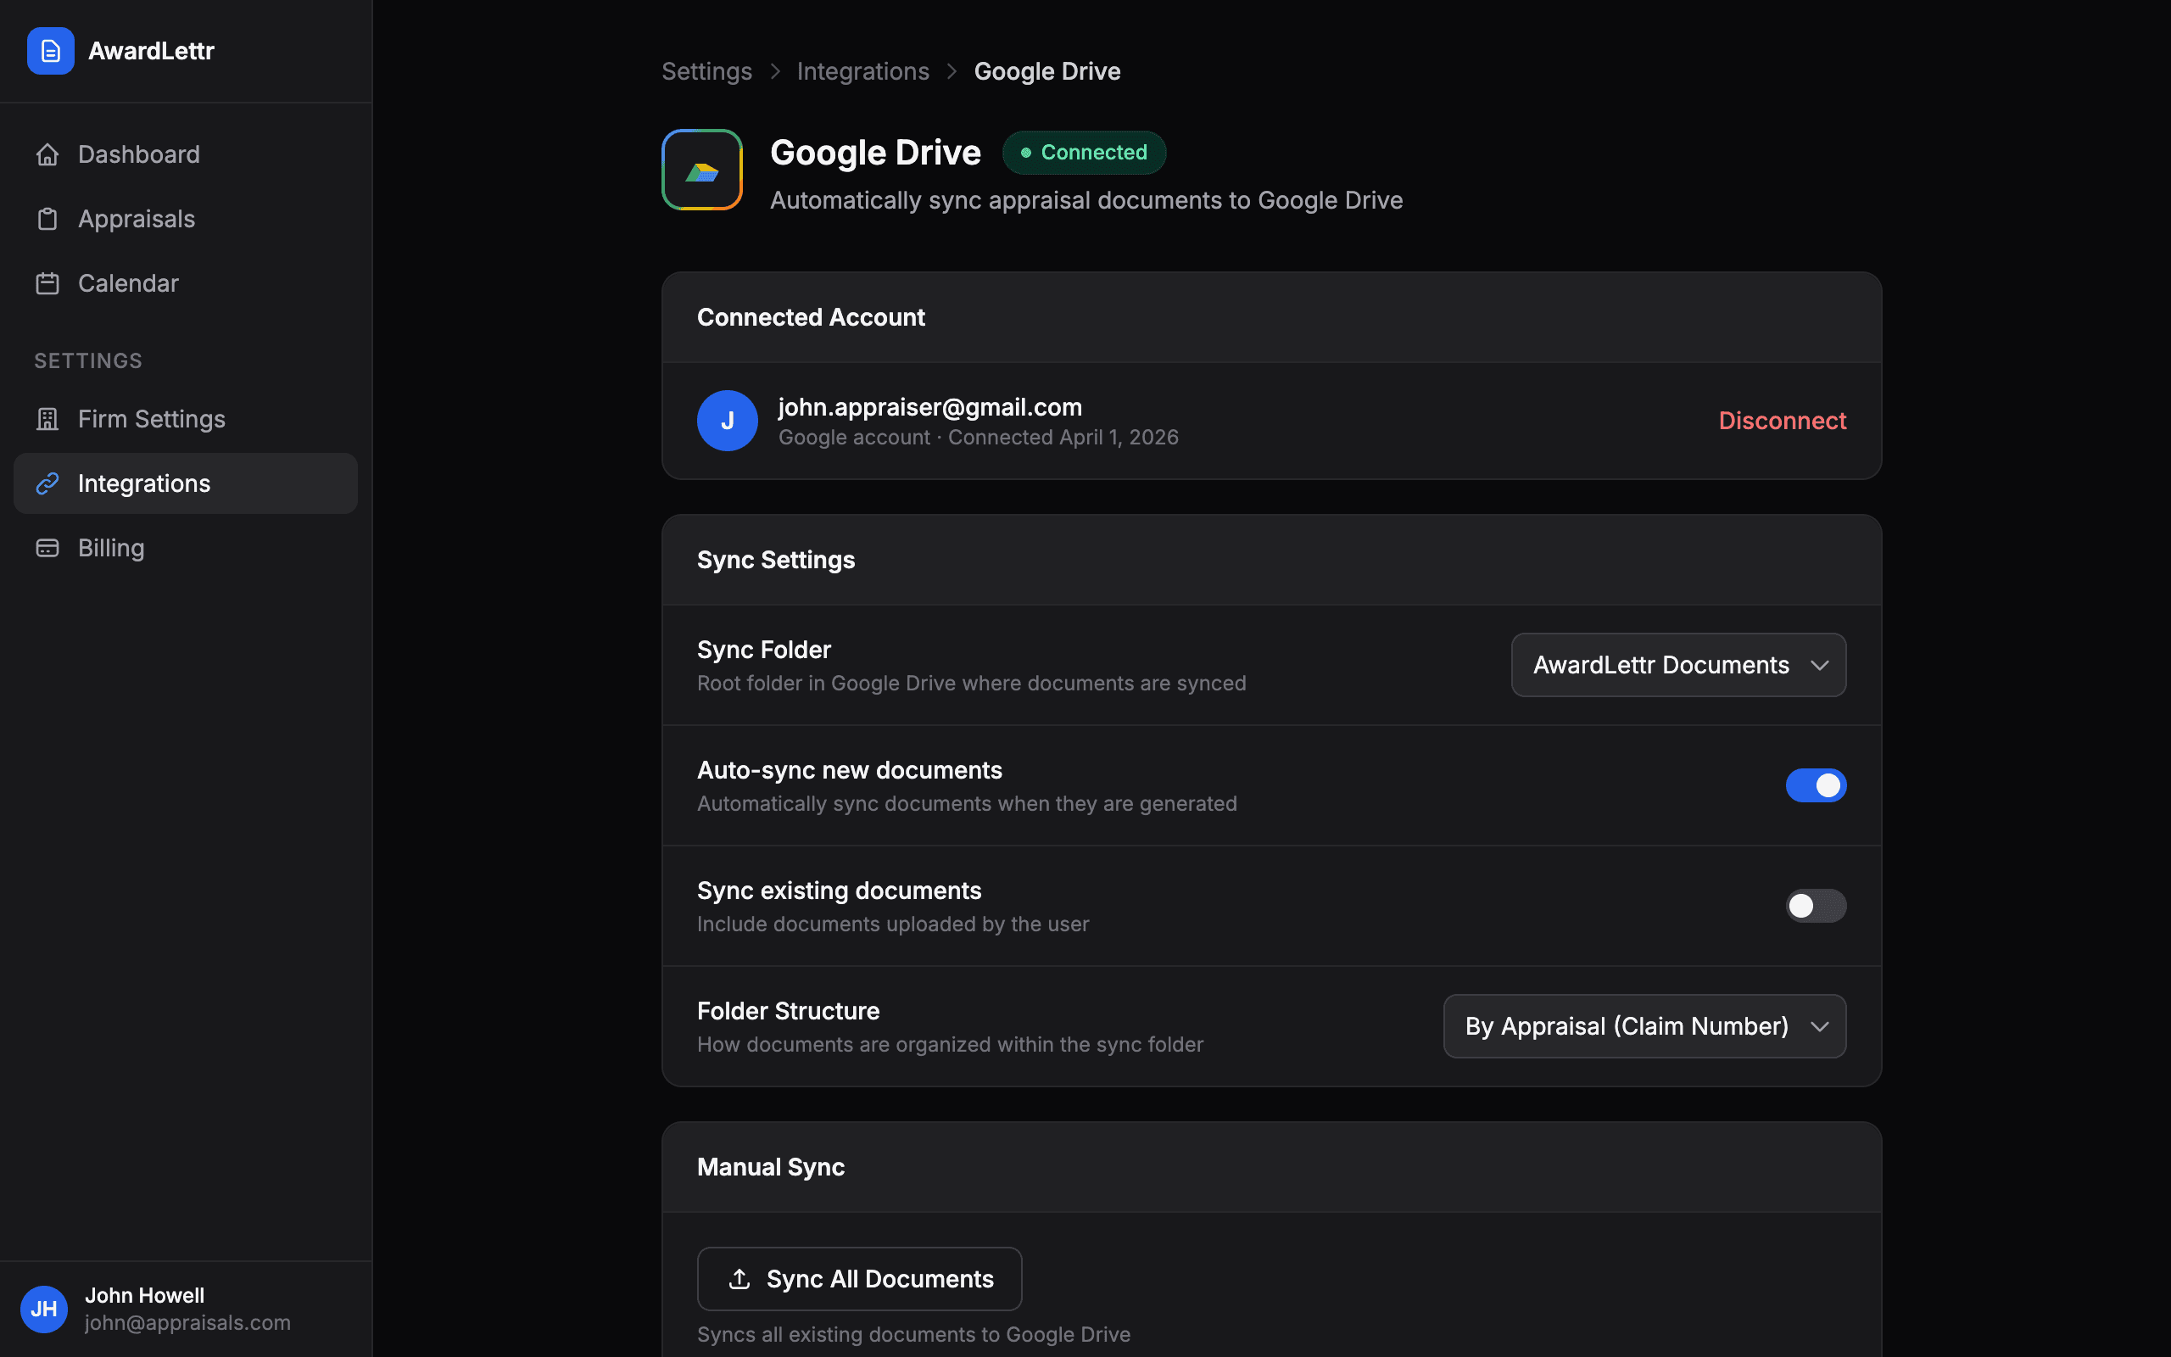Viewport: 2171px width, 1357px height.
Task: Click 'Connected April 1, 2026' text
Action: click(x=1063, y=437)
